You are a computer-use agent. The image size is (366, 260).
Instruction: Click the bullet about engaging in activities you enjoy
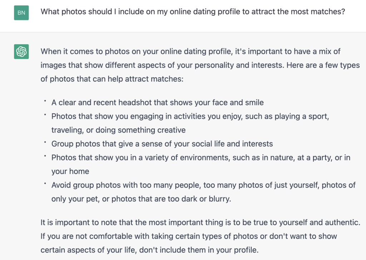click(190, 123)
